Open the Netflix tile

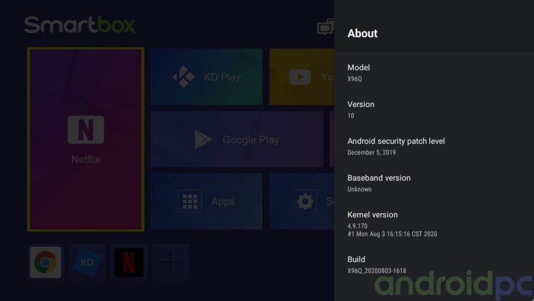[85, 139]
